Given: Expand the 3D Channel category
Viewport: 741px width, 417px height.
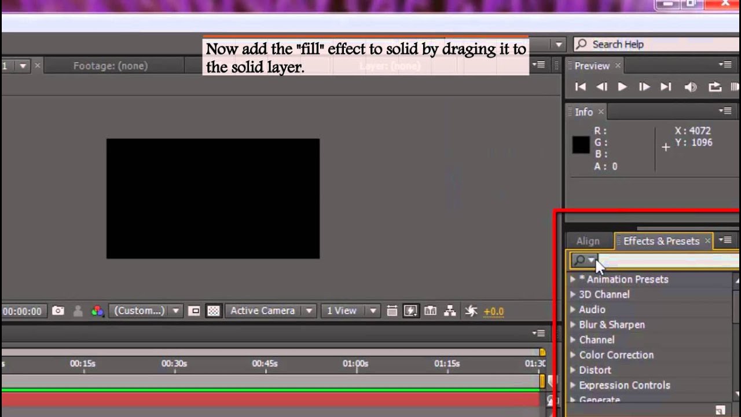Looking at the screenshot, I should pos(573,294).
